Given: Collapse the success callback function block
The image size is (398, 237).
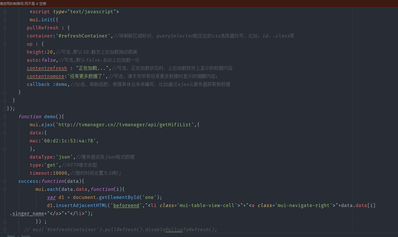Looking at the screenshot, I should click(x=5, y=181).
